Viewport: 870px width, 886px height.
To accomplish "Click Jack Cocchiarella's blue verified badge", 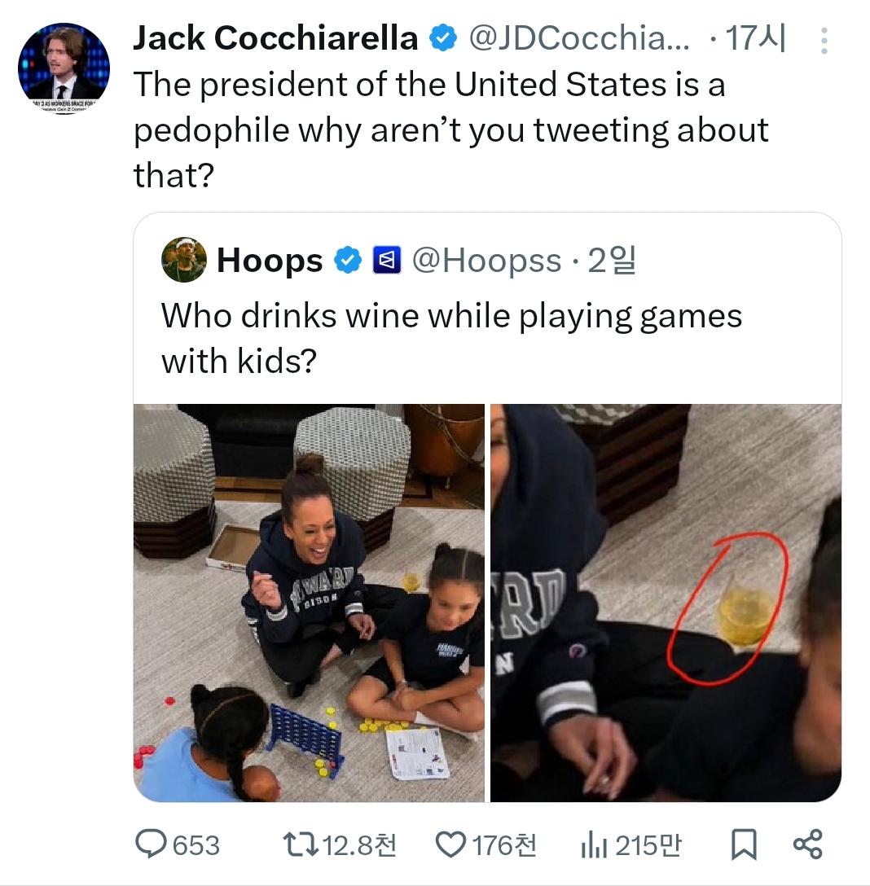I will [443, 38].
